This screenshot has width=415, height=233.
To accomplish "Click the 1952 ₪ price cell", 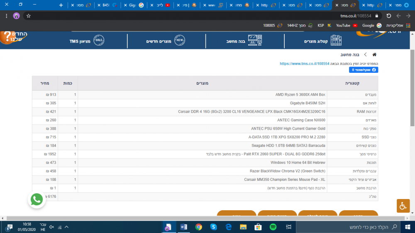I will click(x=45, y=154).
